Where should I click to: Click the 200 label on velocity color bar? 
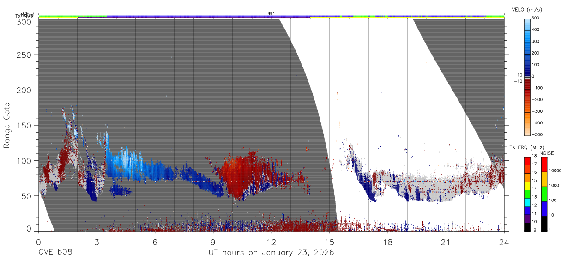536,53
